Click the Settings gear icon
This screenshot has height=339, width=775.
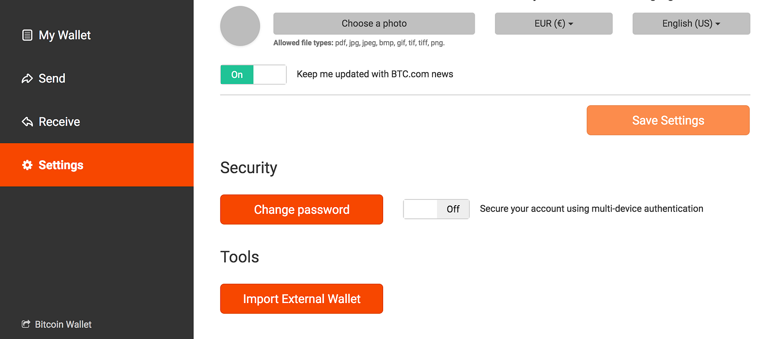27,165
